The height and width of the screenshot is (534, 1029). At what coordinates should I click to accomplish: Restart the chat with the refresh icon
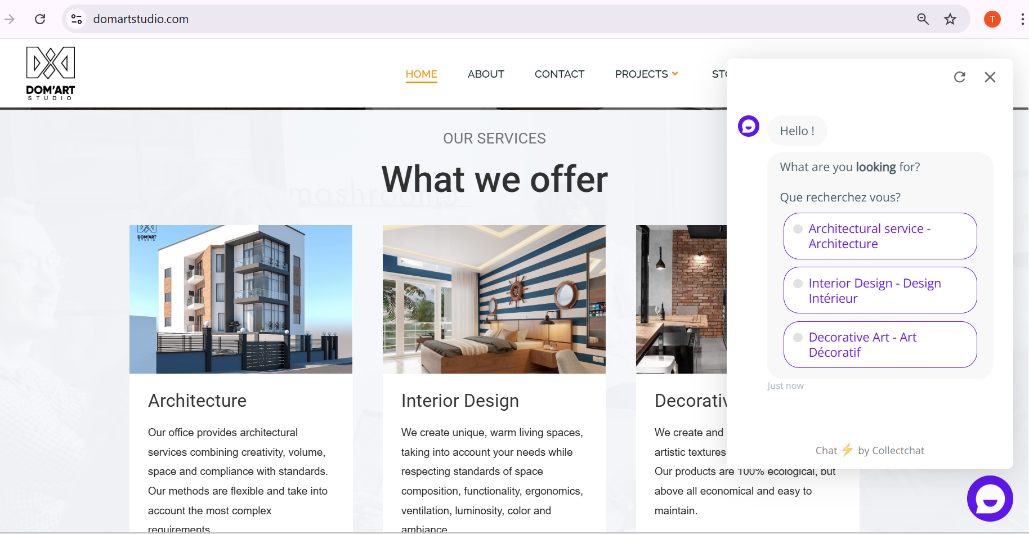click(960, 77)
